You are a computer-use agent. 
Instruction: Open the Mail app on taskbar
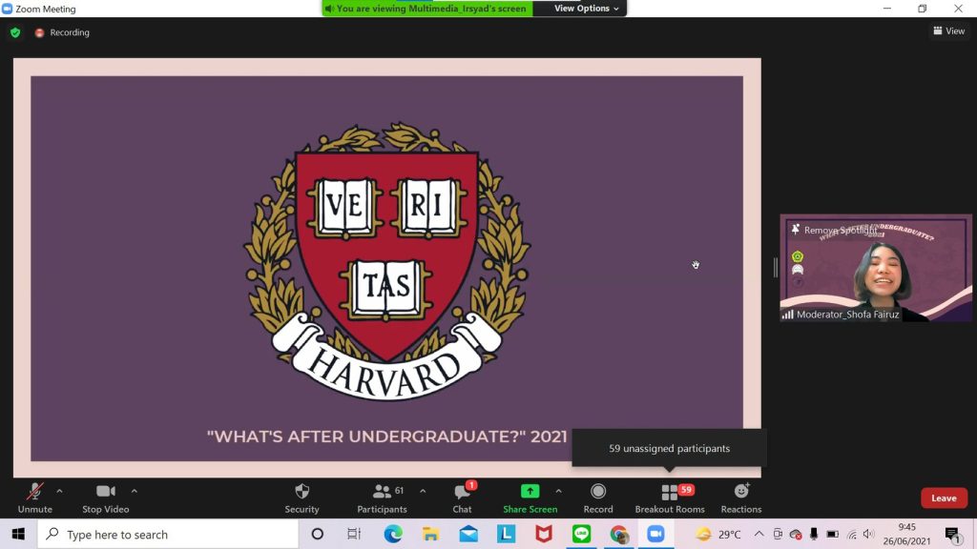[x=468, y=534]
